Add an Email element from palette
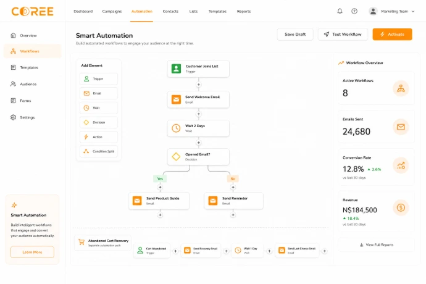 point(99,93)
